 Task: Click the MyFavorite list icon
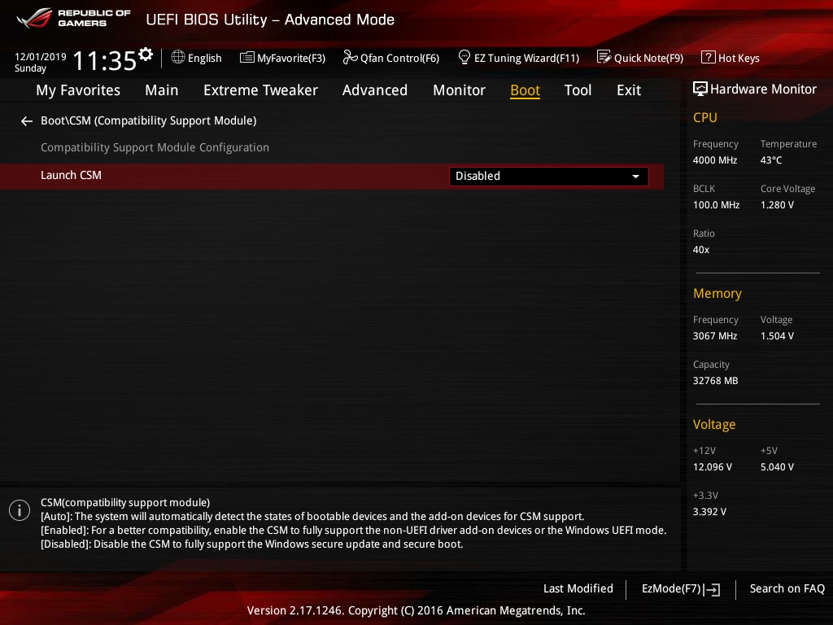[x=247, y=58]
